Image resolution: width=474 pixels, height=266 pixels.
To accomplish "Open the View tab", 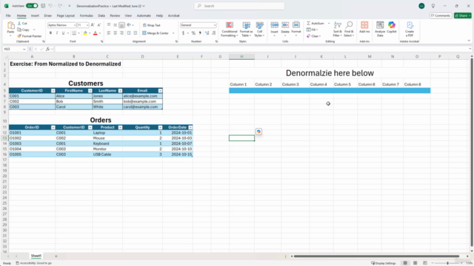I will coord(128,16).
